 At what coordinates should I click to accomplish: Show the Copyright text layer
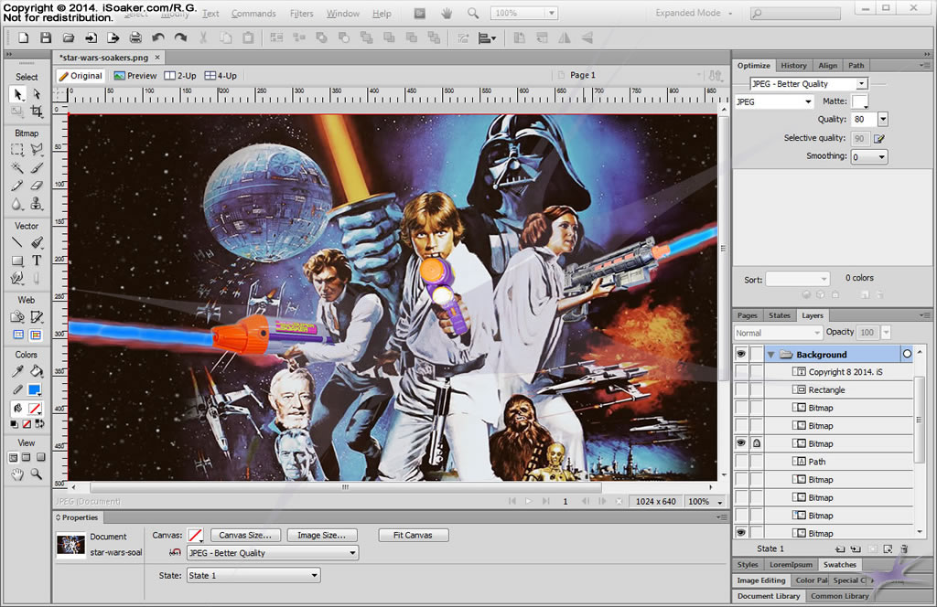741,372
